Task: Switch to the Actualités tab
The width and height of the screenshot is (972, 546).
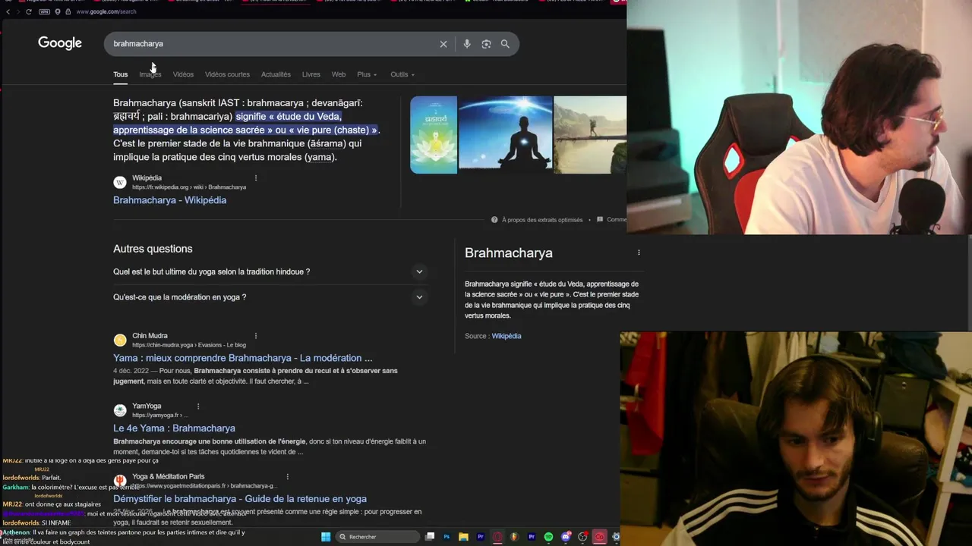Action: 276,74
